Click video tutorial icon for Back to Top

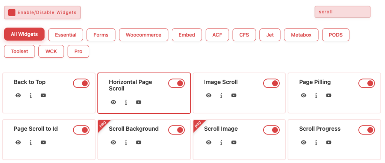point(43,95)
